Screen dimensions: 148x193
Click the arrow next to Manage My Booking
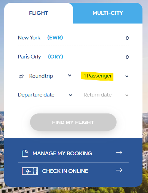119,153
